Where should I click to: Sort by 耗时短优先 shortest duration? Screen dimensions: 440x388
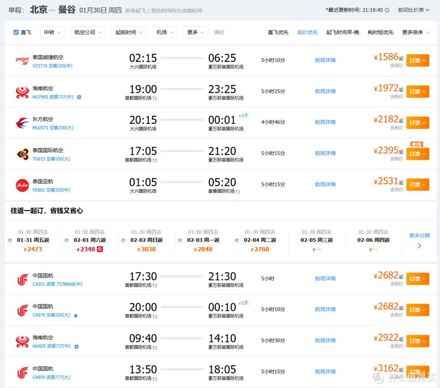tap(381, 32)
